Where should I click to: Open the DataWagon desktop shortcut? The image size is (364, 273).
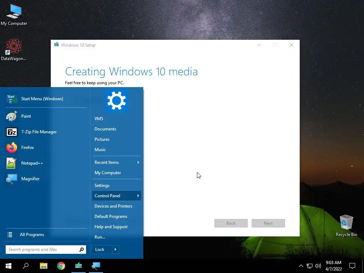[14, 50]
